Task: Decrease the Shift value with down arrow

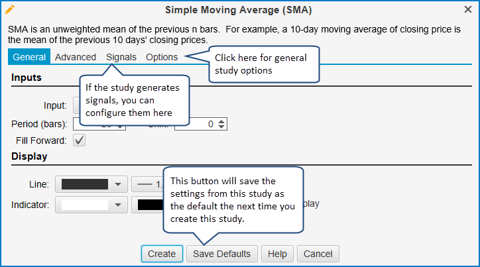Action: click(x=222, y=127)
